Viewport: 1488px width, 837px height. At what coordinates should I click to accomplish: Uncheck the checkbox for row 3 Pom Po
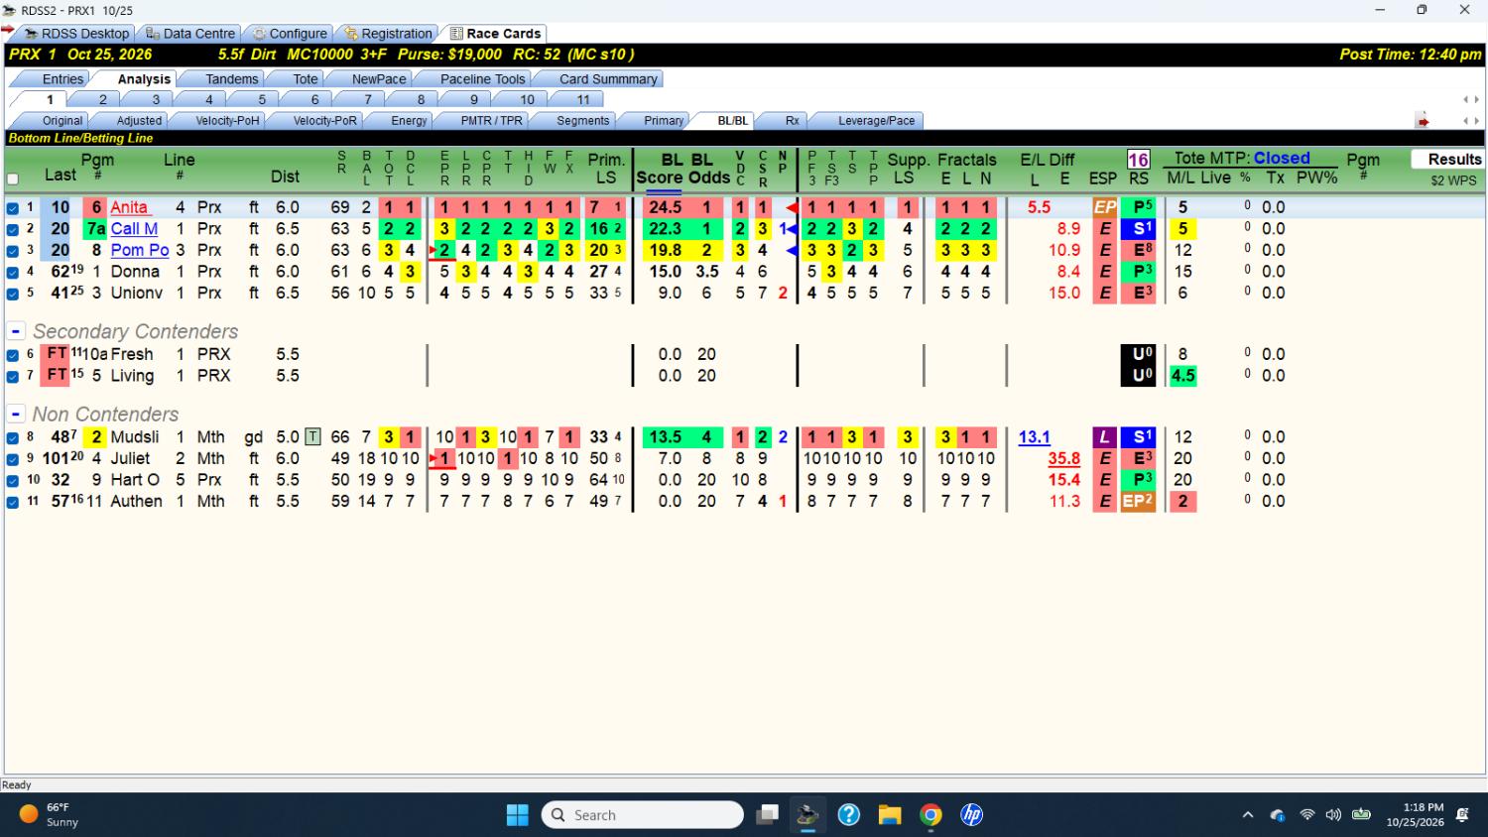coord(13,251)
